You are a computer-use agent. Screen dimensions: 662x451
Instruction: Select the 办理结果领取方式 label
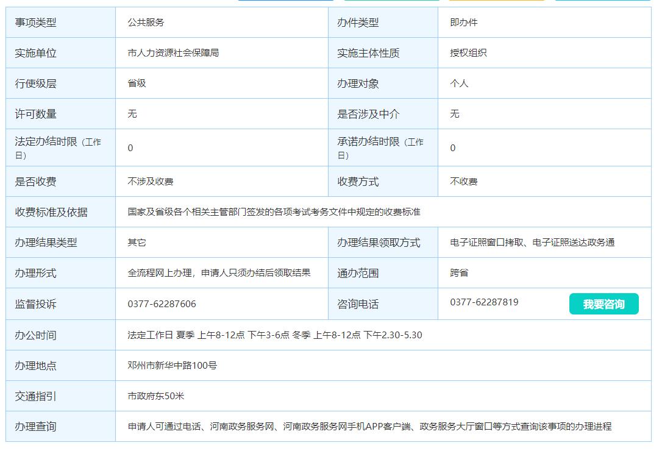point(379,243)
